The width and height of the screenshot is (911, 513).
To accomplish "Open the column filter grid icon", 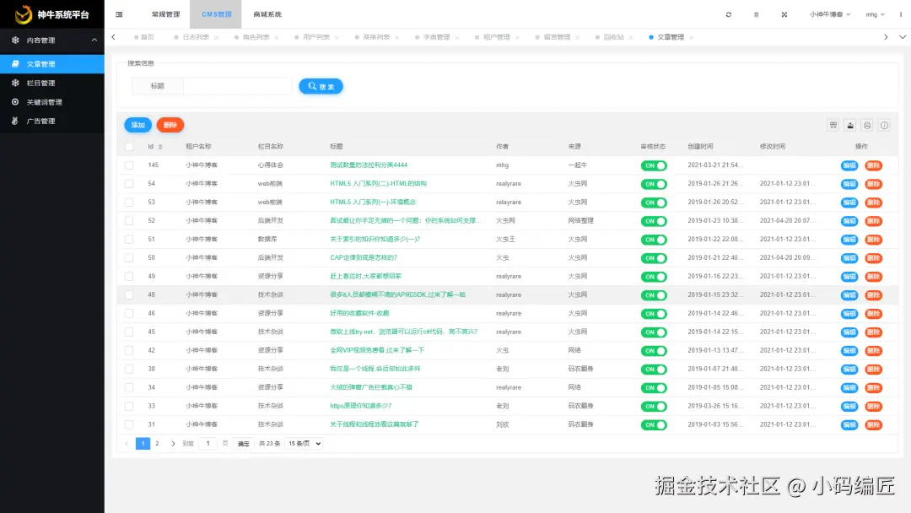I will (x=833, y=126).
